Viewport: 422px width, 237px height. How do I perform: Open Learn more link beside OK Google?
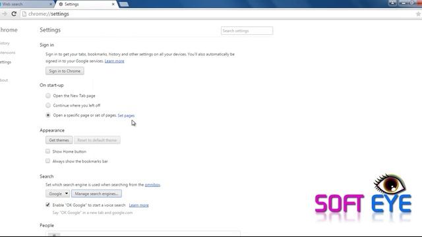tap(139, 205)
